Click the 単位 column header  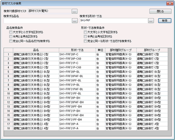(x=100, y=50)
